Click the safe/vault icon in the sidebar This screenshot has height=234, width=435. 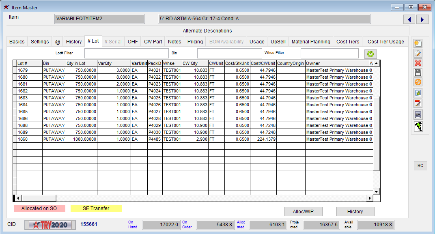(418, 114)
